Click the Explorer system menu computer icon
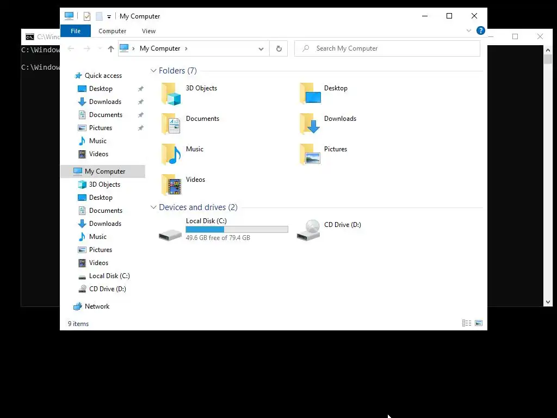Viewport: 557px width, 418px height. click(x=69, y=16)
